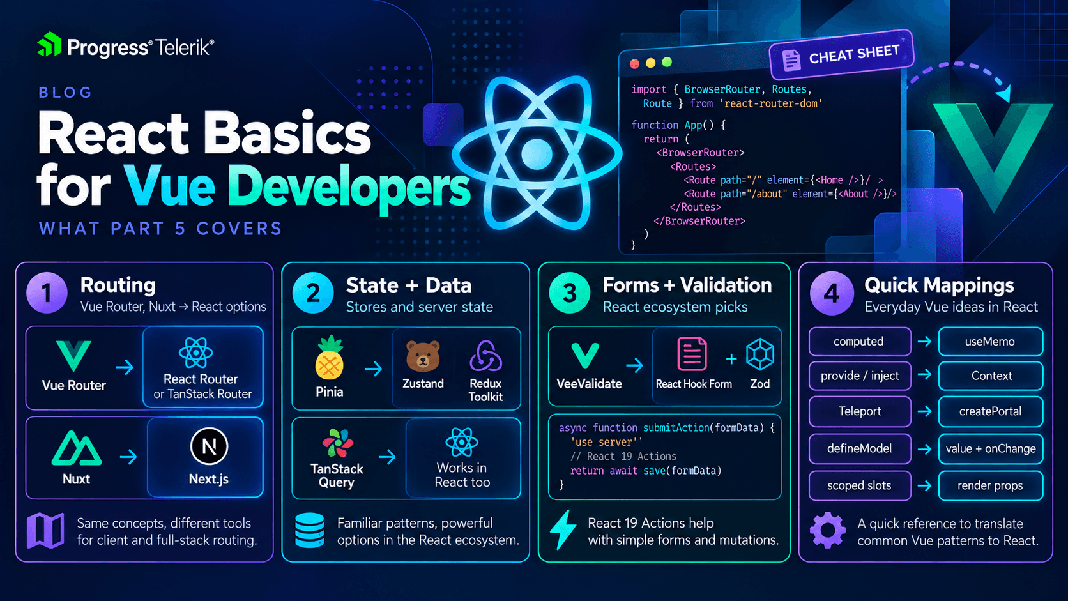Click the CHEAT SHEET badge
The width and height of the screenshot is (1068, 601).
(x=842, y=56)
